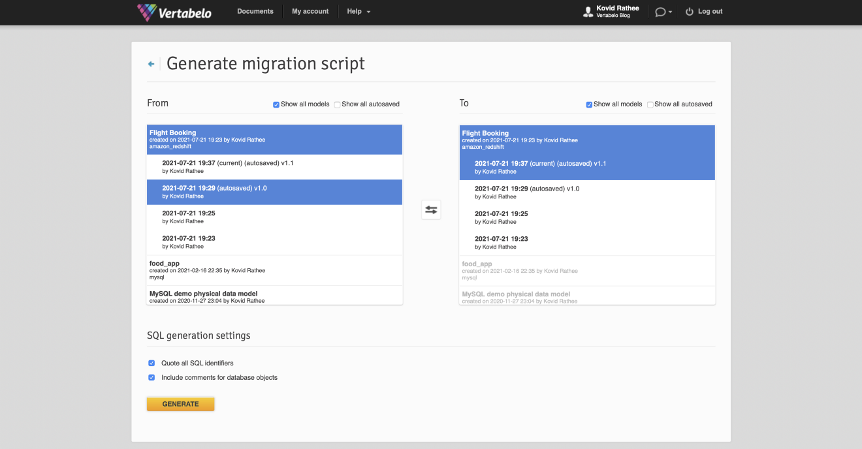Image resolution: width=862 pixels, height=449 pixels.
Task: Select Flight Booking model in From list
Action: tap(274, 140)
